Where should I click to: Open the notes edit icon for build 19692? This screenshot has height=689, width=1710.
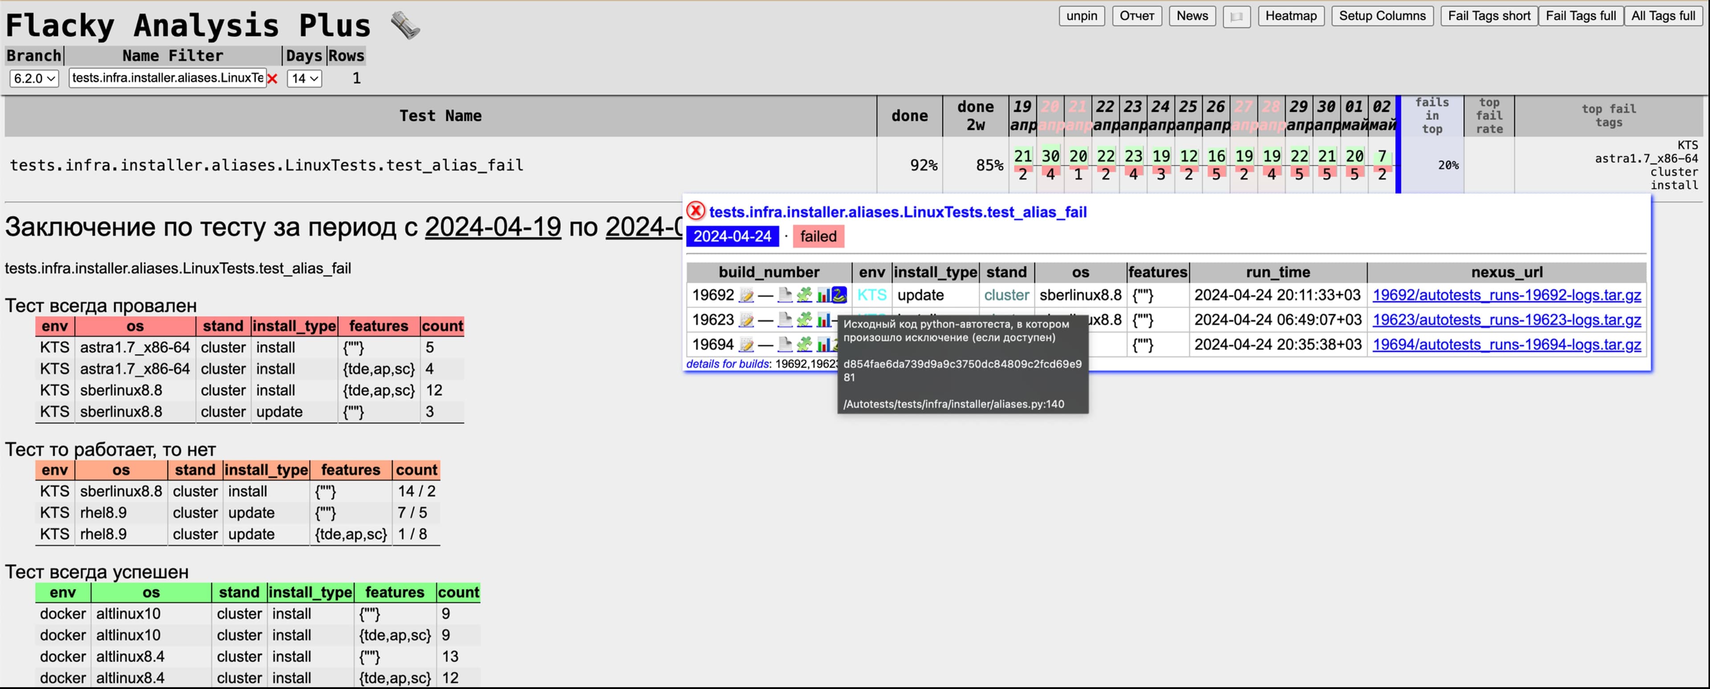click(747, 296)
